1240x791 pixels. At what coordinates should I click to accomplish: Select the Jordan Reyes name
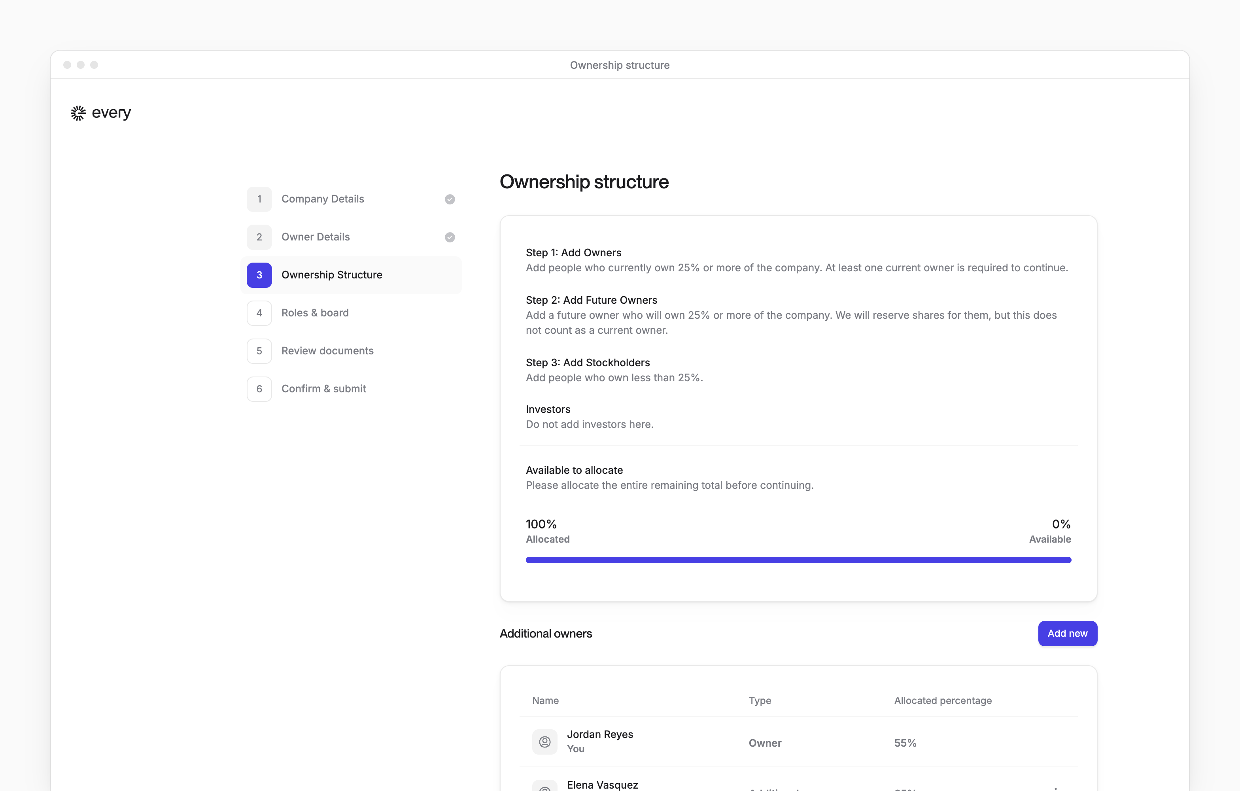tap(600, 734)
